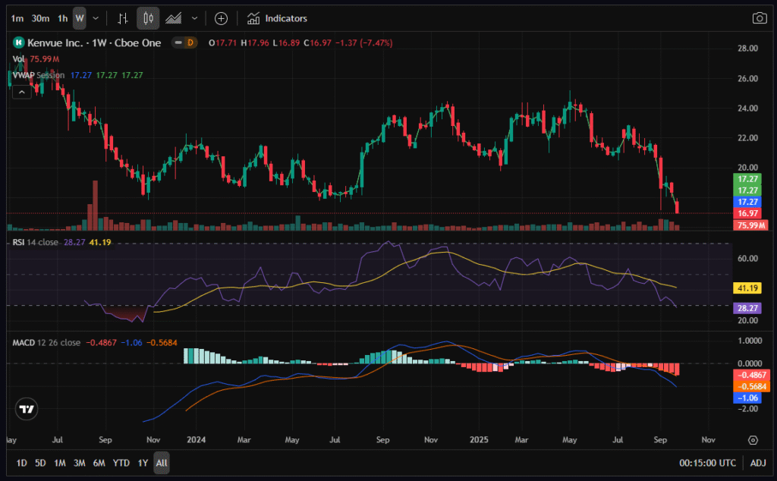Viewport: 777px width, 481px height.
Task: Toggle the ADJ adjusted data button
Action: (x=758, y=463)
